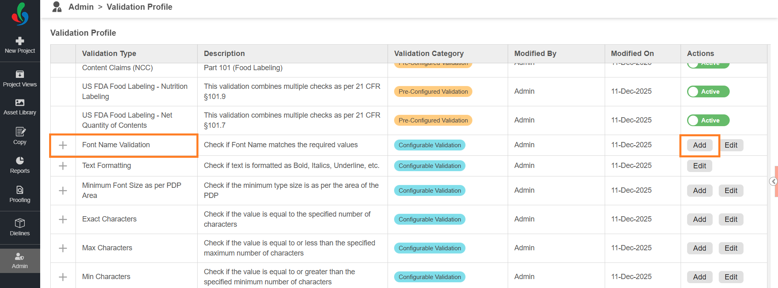Click Add for Exact Characters
778x288 pixels.
pos(700,219)
